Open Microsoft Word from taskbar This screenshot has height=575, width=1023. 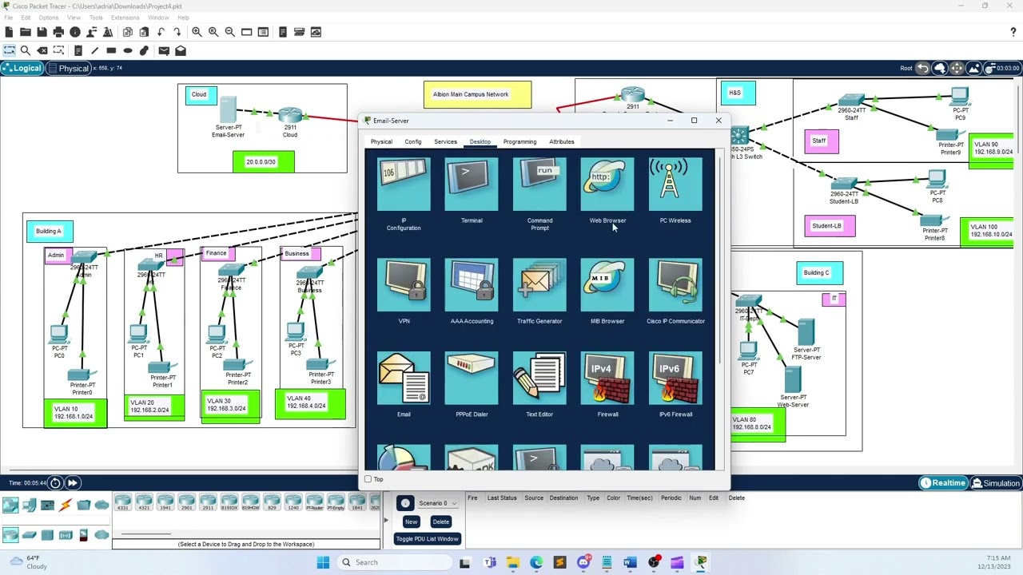[630, 562]
